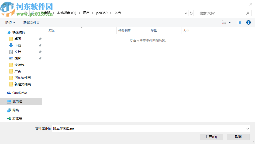Screen dimensions: 255x144
Task: Click the 河东软件园 folder icon
Action: coord(11,78)
